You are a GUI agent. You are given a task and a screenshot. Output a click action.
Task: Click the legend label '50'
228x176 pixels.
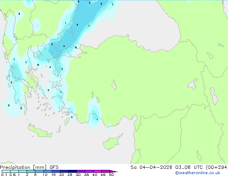111,175
